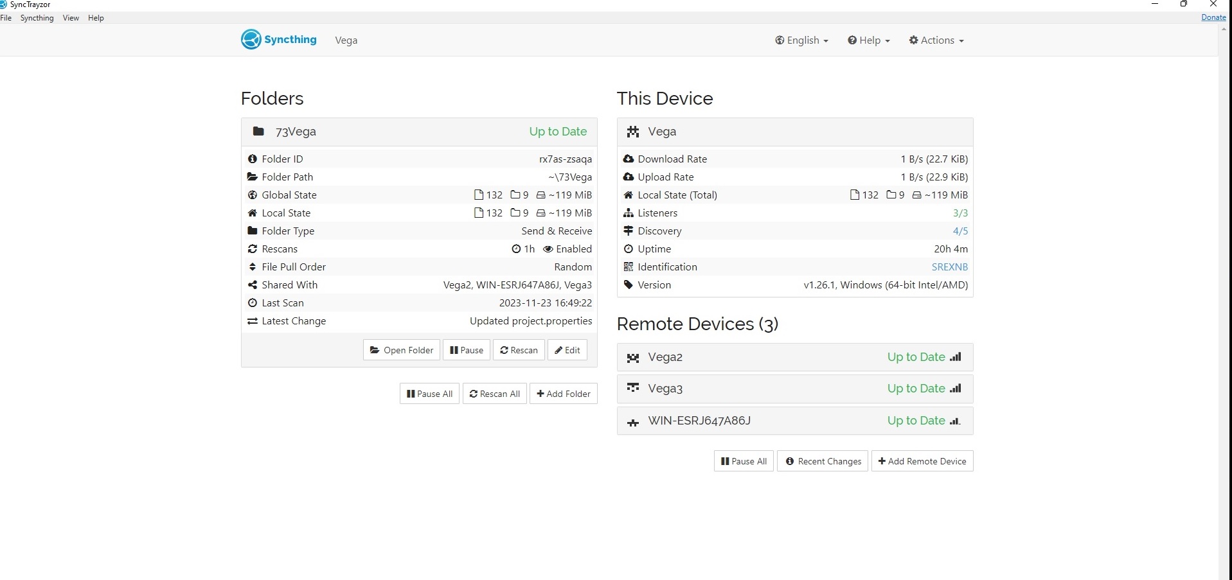Click the exchange icon next to Latest Change
Image resolution: width=1232 pixels, height=580 pixels.
[x=253, y=321]
